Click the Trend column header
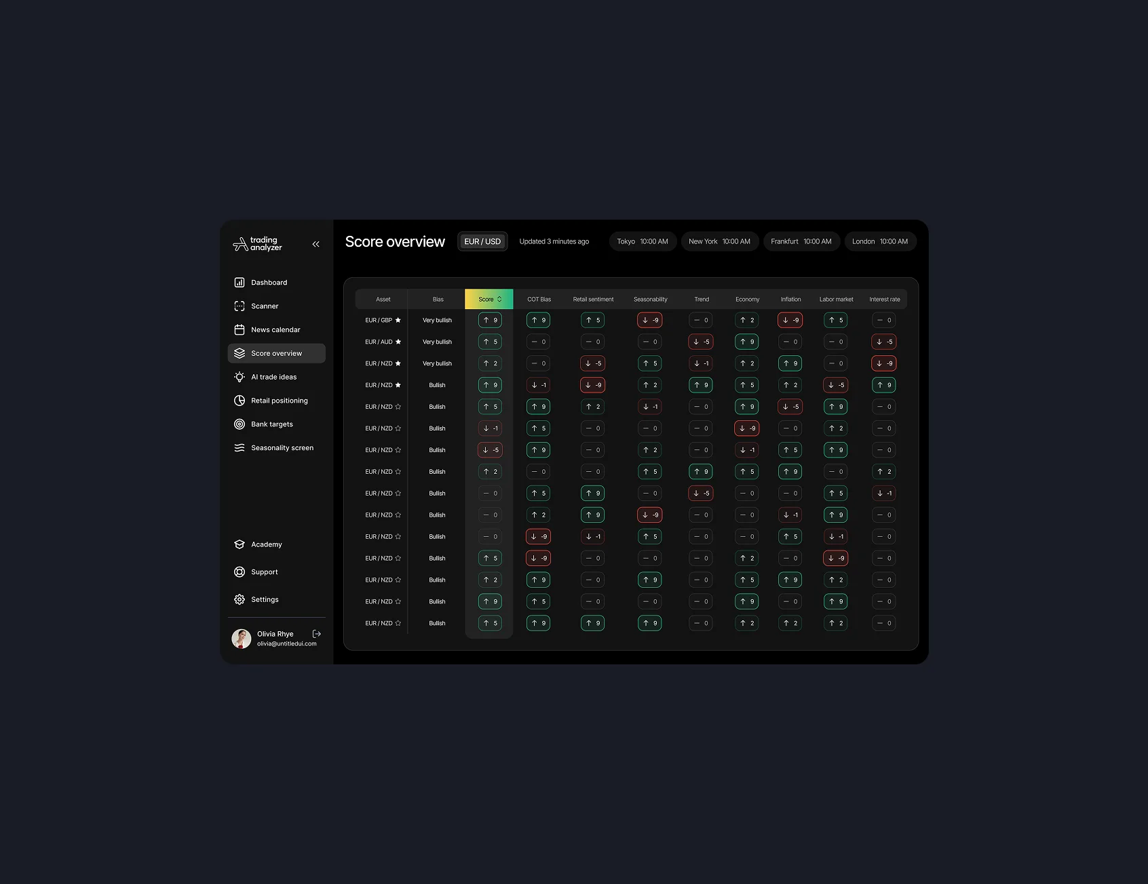Screen dimensions: 1148x884 [702, 300]
